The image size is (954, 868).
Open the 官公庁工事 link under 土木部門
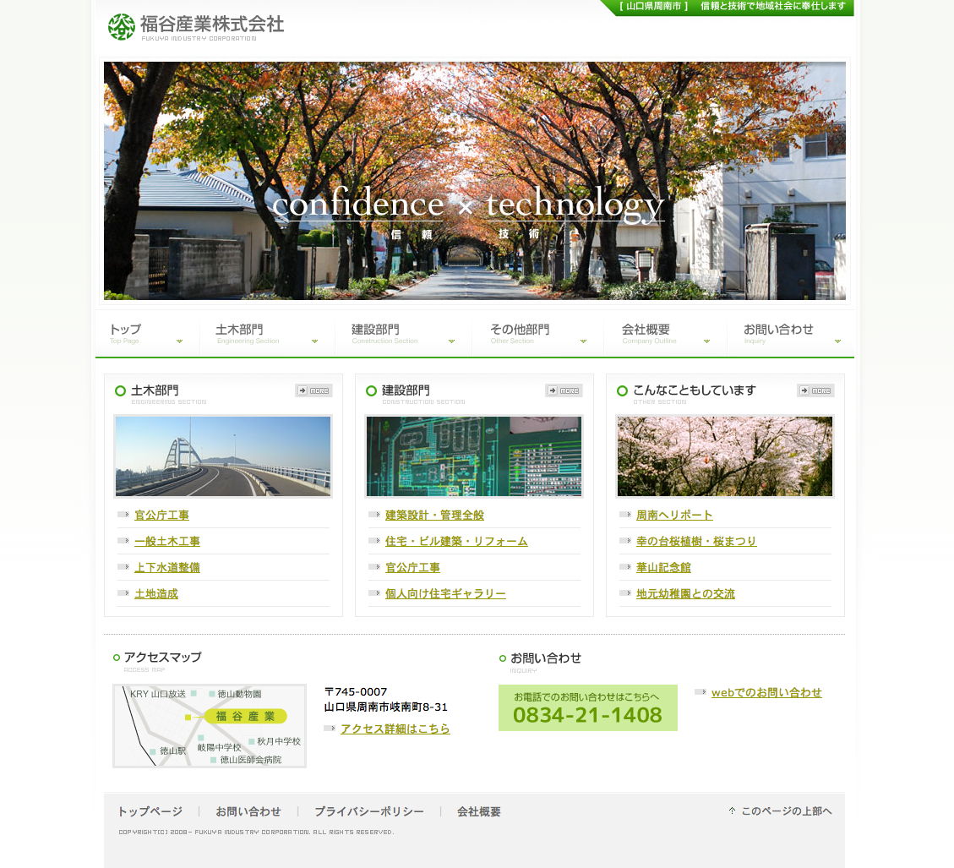pos(162,515)
